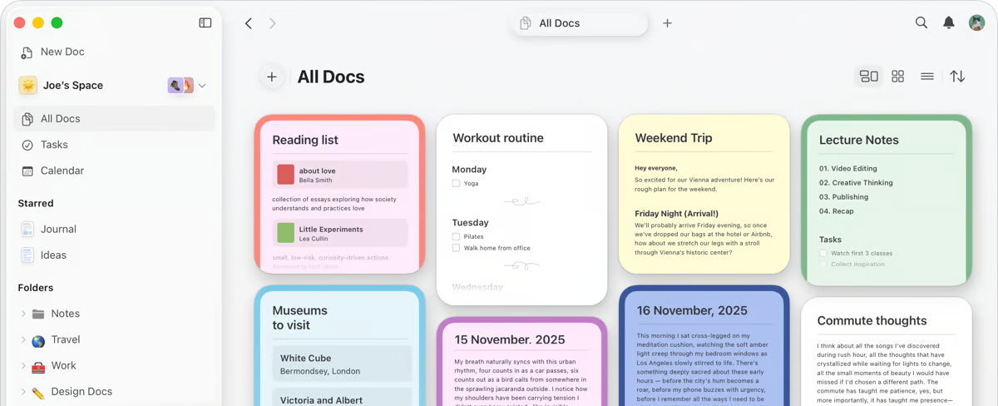Check the Walk home from office checkbox

pyautogui.click(x=456, y=248)
